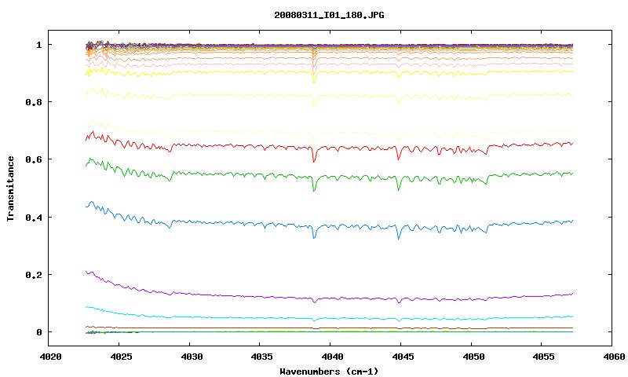
Task: Click the y-axis tick label 0.2
Action: pos(34,275)
